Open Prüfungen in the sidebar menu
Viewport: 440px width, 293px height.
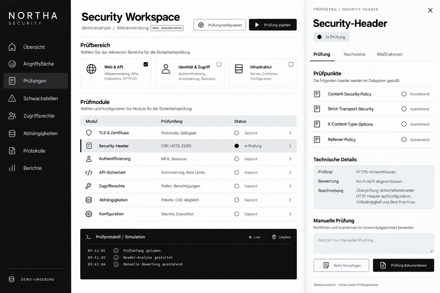tap(36, 81)
